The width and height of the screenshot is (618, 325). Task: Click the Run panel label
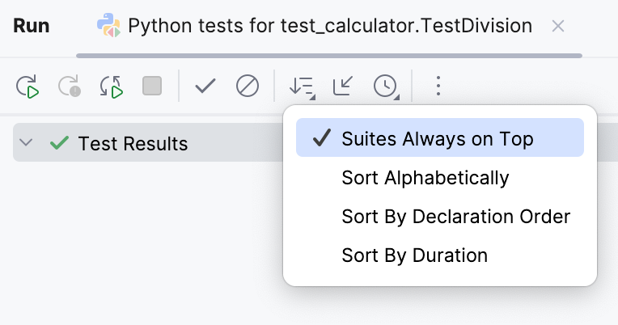[32, 26]
